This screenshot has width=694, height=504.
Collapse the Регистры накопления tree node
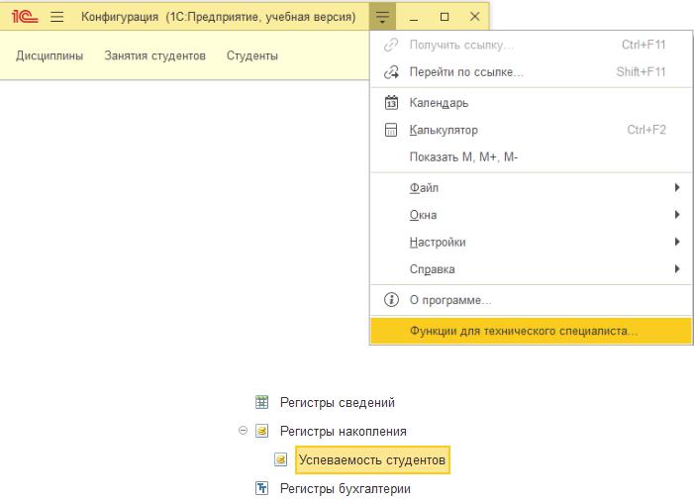[243, 430]
